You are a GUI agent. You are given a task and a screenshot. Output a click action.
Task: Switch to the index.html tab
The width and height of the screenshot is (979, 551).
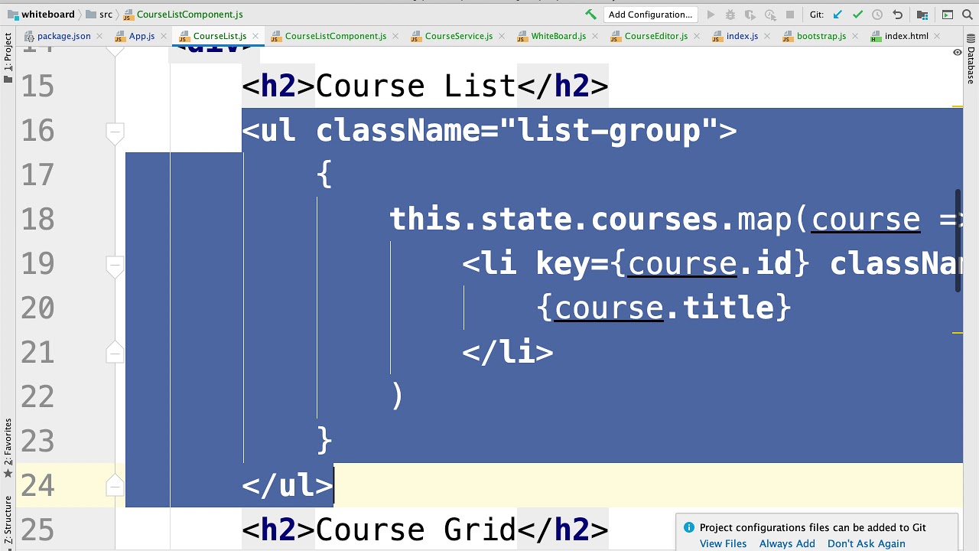coord(906,36)
